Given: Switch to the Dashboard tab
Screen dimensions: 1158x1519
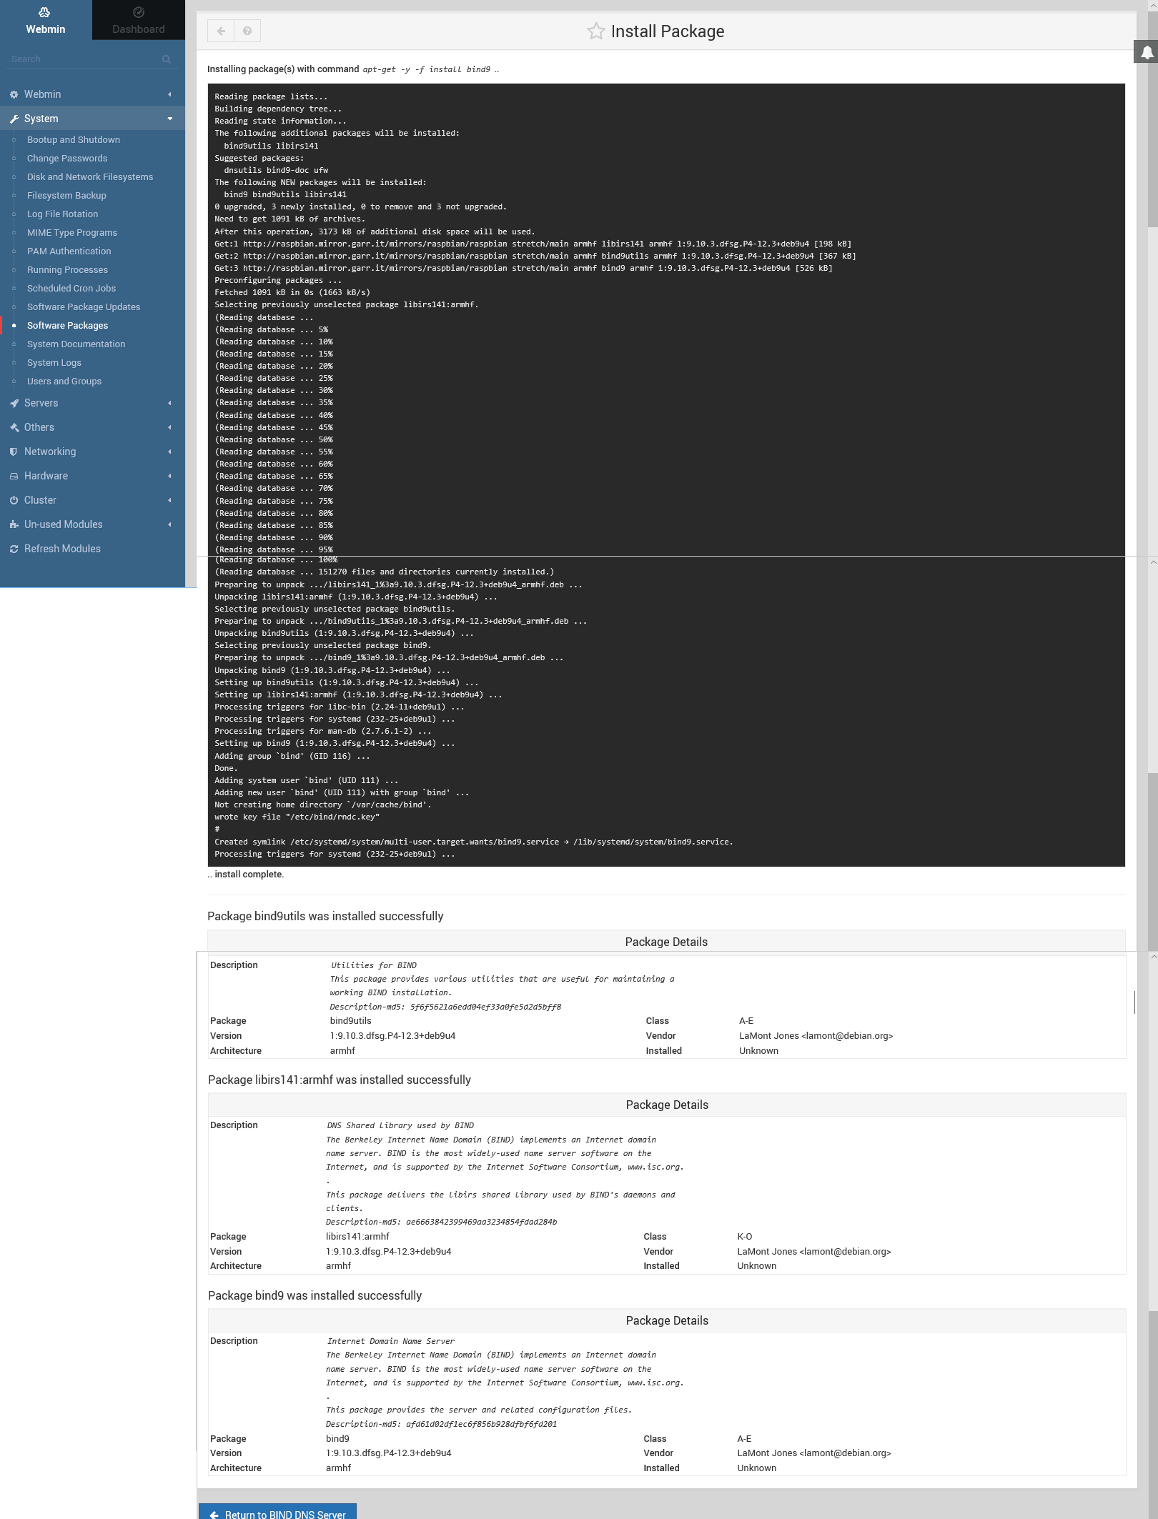Looking at the screenshot, I should point(139,20).
